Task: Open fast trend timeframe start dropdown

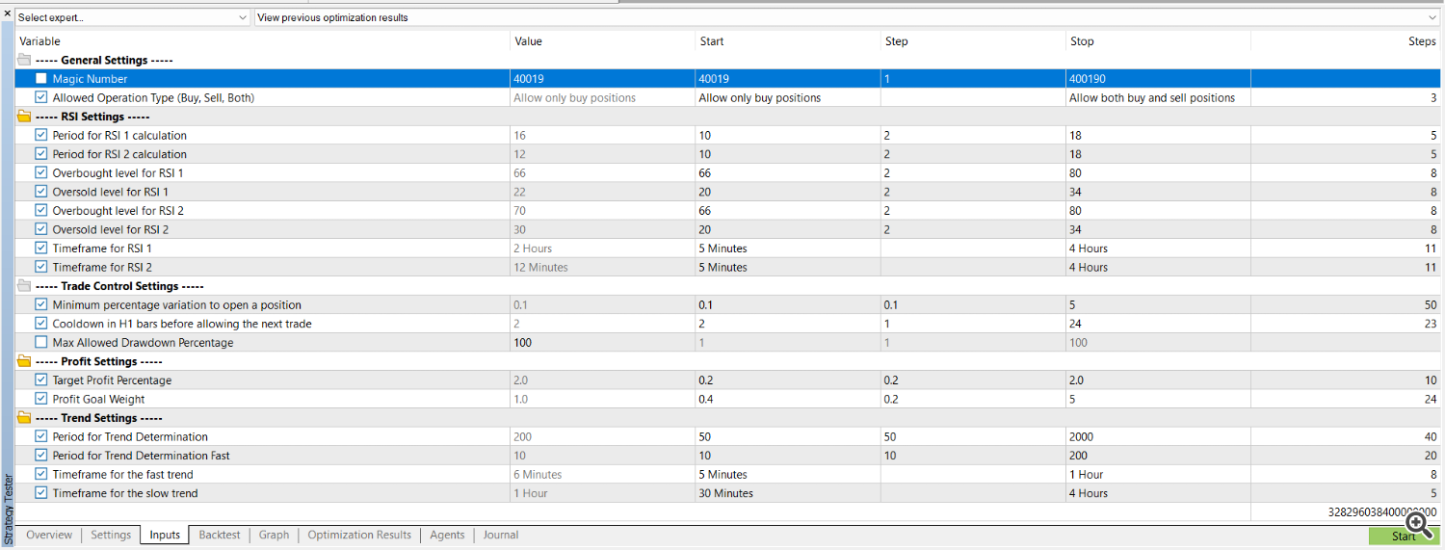Action: (787, 474)
